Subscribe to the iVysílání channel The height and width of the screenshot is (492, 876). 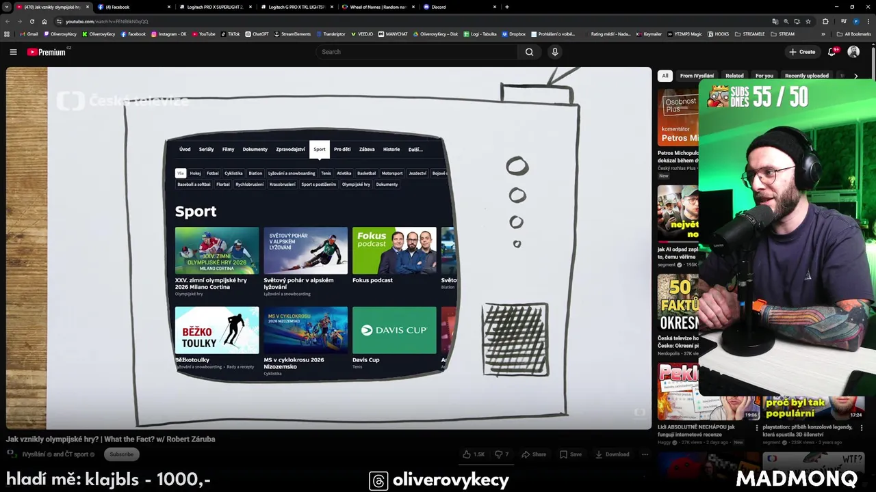(x=122, y=454)
